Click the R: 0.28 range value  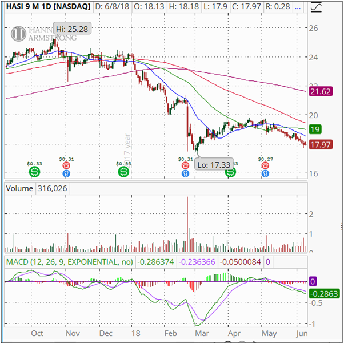point(278,7)
